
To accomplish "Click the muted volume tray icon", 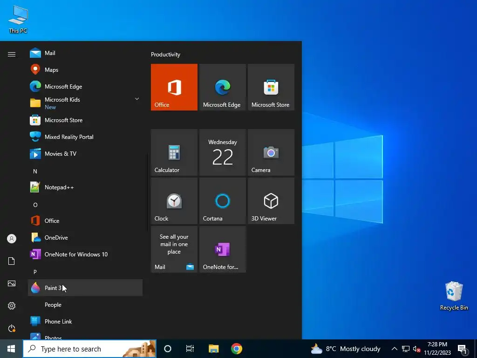I will 416,349.
